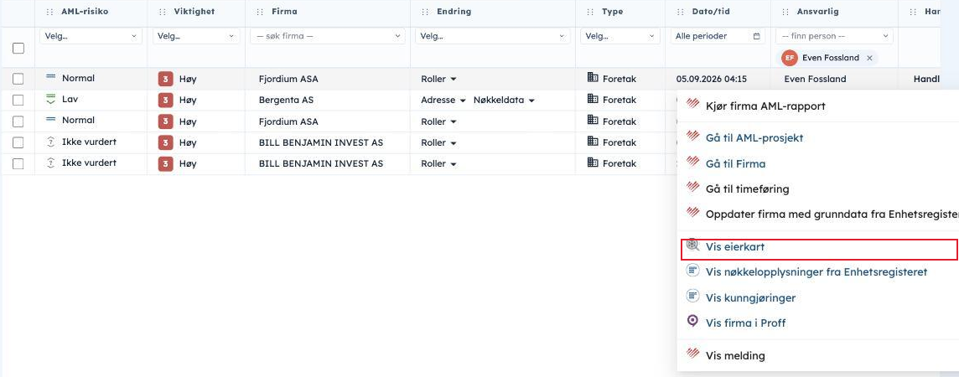Click the icon beside 'Vis kunngjøringer'
Viewport: 959px width, 377px height.
coord(692,296)
